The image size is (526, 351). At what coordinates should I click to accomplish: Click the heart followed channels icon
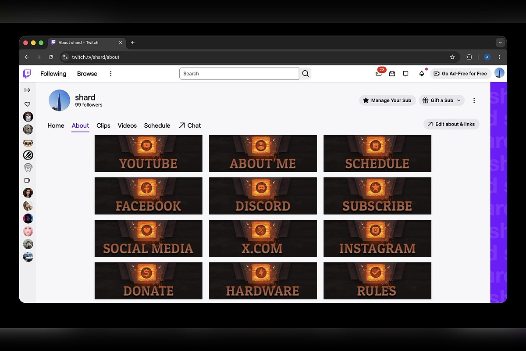[27, 104]
